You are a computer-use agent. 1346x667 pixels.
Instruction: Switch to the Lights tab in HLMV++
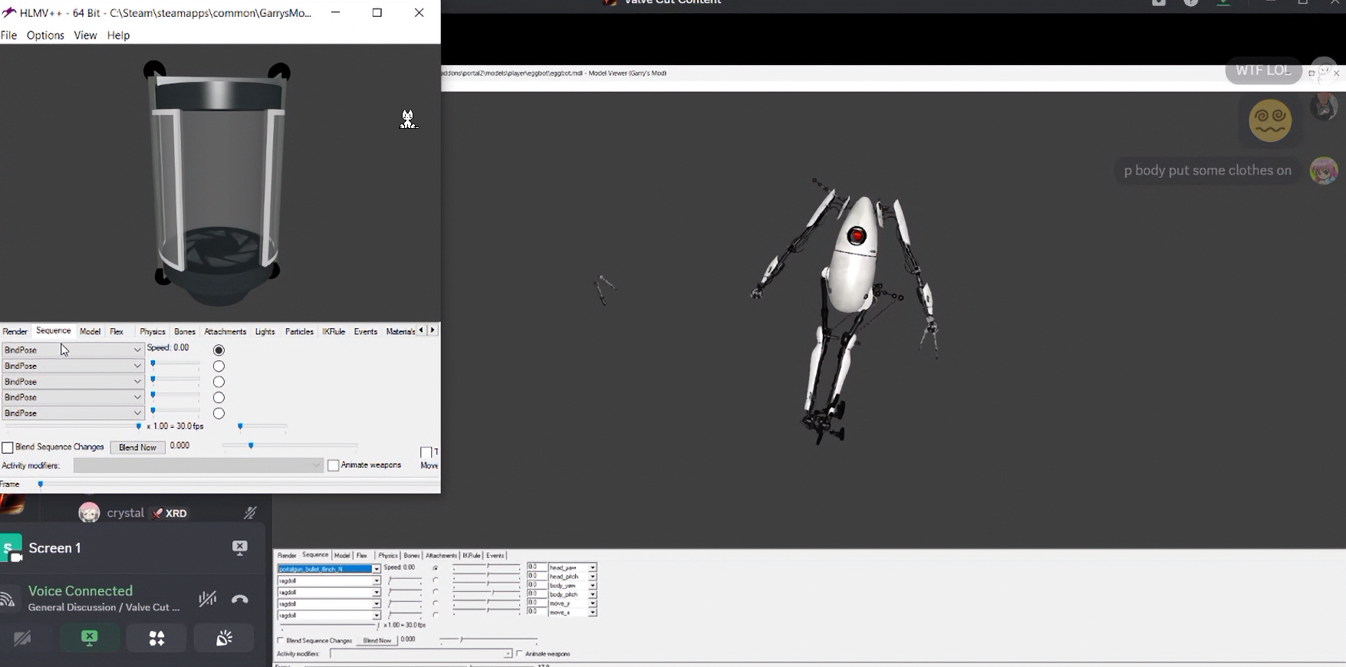[x=265, y=332]
